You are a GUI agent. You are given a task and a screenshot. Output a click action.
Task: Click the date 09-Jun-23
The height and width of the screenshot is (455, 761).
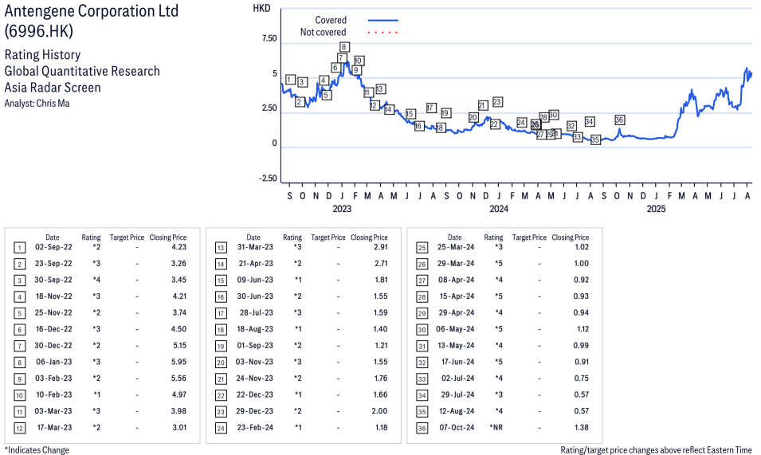(255, 280)
